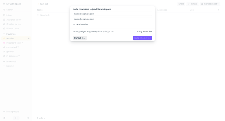Viewport: 225px width, 121px height.
Task: Expand the 0 tasks count dropdown
Action: pos(41,118)
